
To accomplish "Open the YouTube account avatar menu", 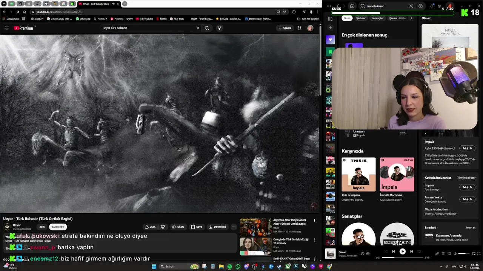I will click(x=310, y=28).
